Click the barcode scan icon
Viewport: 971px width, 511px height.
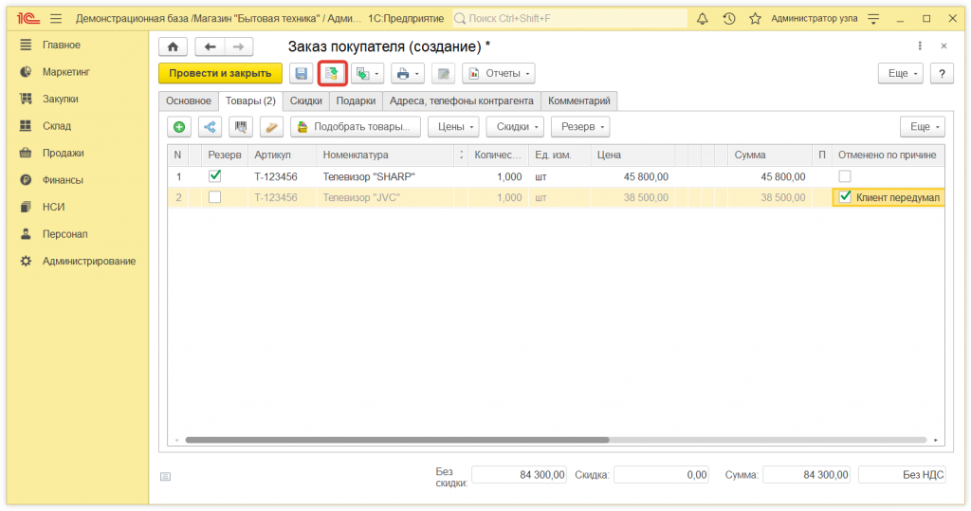click(241, 127)
